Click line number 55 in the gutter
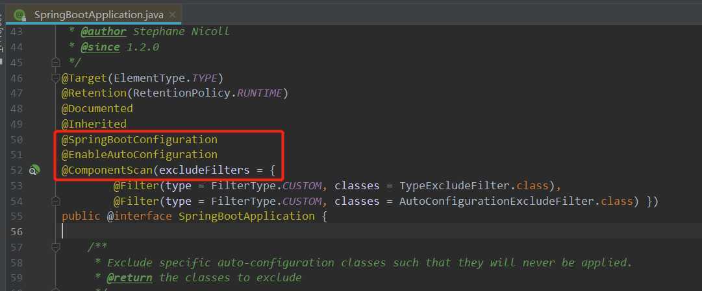Image resolution: width=702 pixels, height=291 pixels. click(17, 217)
